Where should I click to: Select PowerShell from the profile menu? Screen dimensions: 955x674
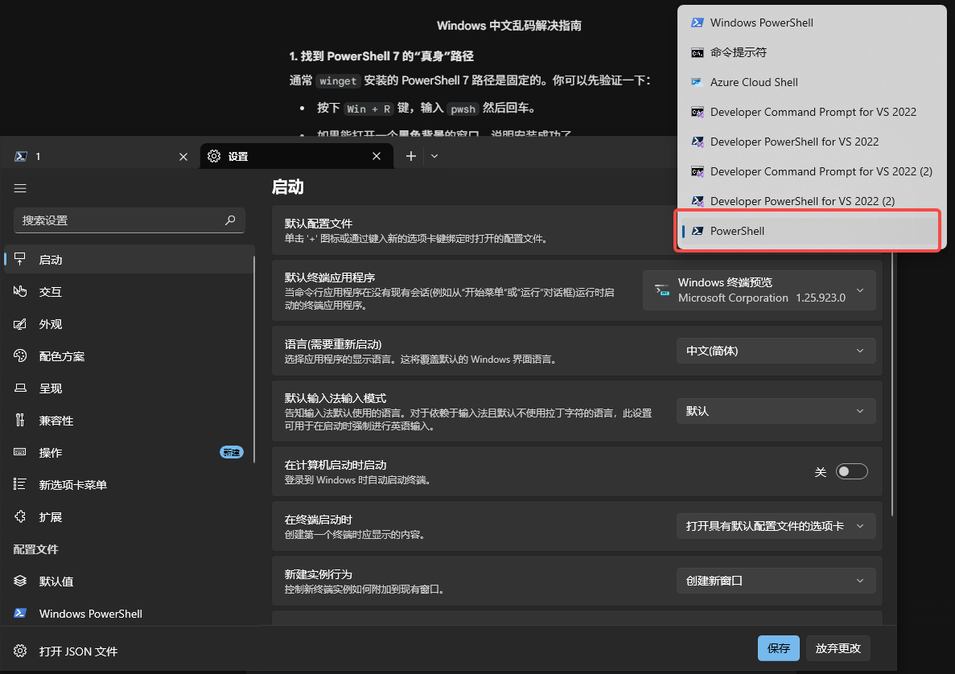pyautogui.click(x=807, y=231)
